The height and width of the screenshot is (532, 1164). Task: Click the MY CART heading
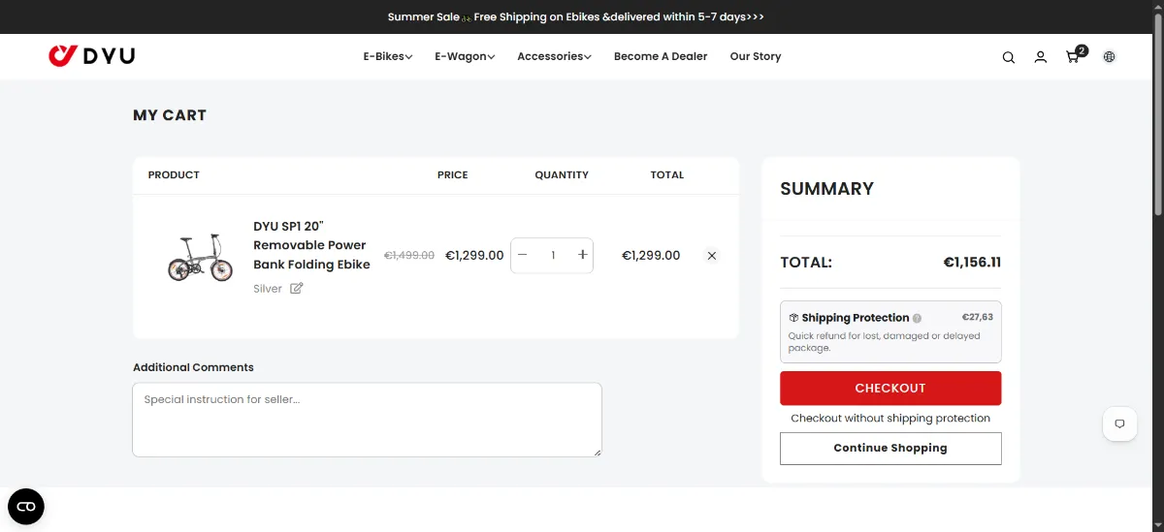170,115
